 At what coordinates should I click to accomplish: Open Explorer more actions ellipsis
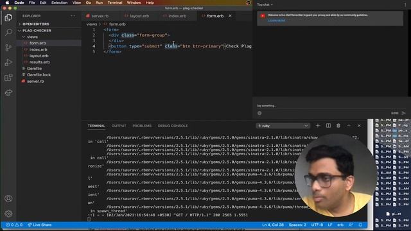point(73,16)
